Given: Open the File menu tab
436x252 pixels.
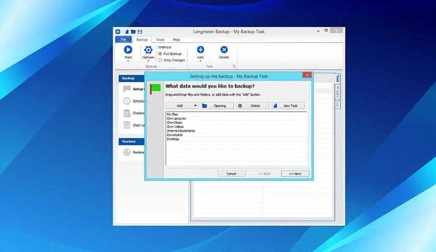Looking at the screenshot, I should 124,40.
